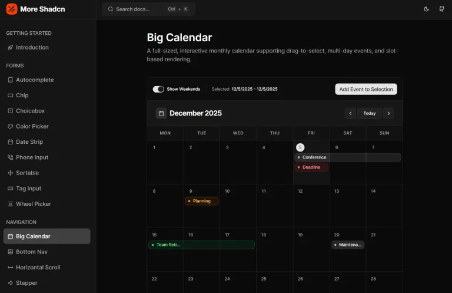This screenshot has height=293, width=452.
Task: Click the Sortable move icon
Action: pos(11,173)
